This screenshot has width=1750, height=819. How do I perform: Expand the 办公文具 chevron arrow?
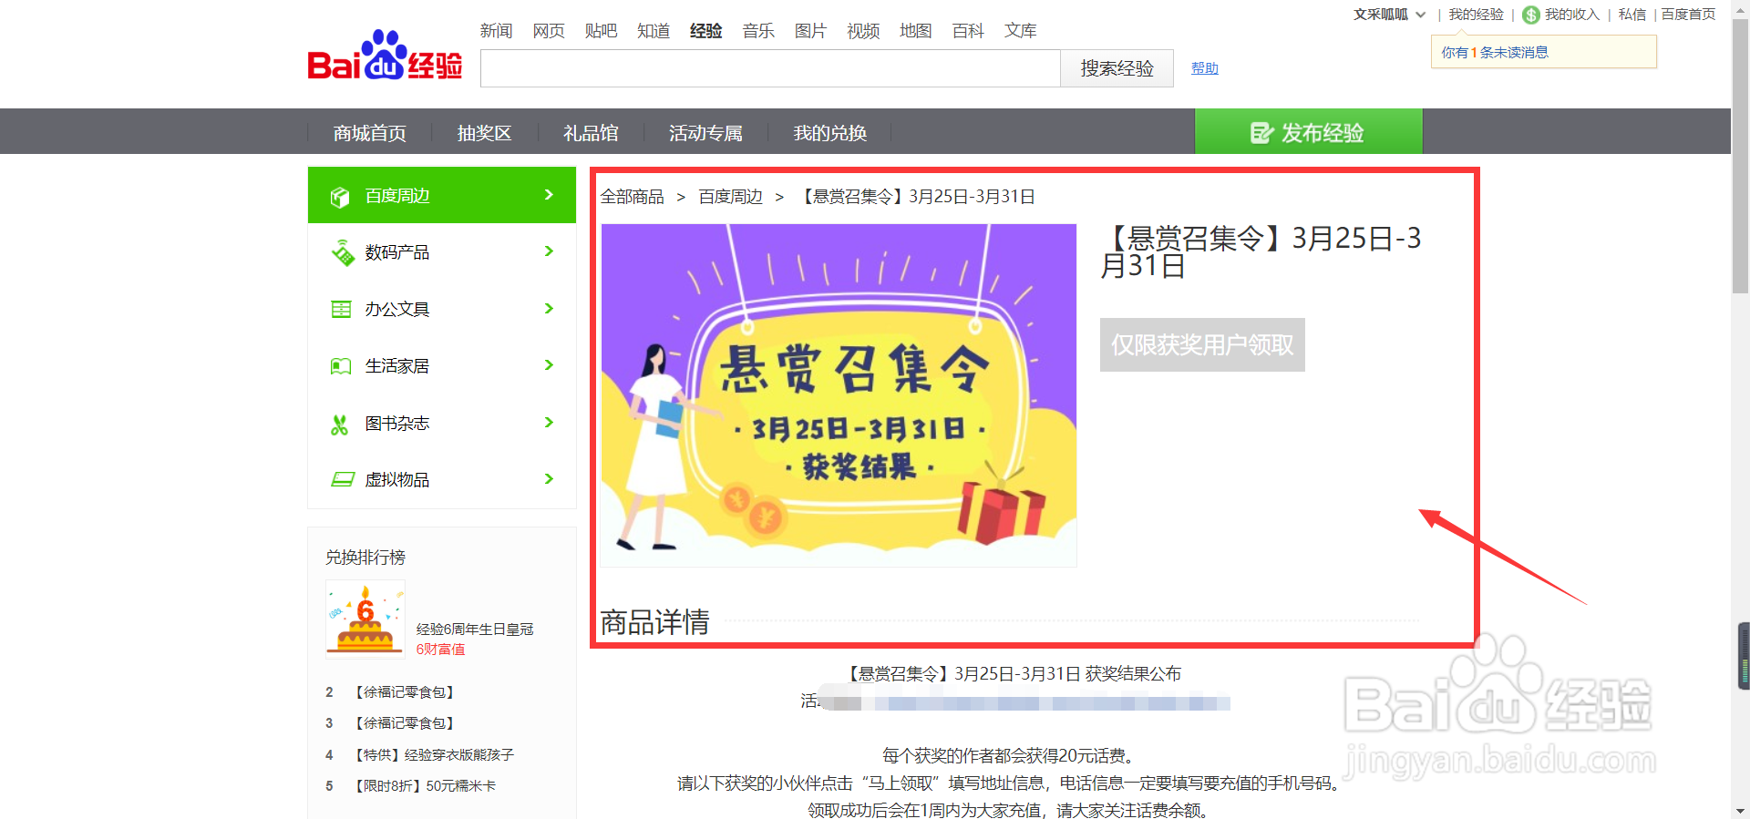tap(549, 309)
